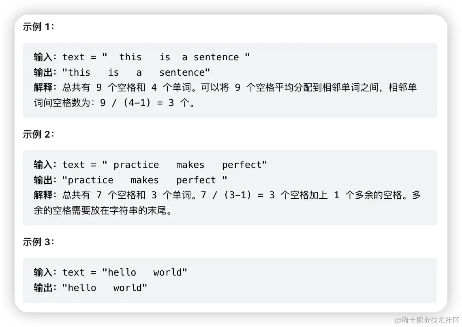Click the 输入 label in example 3

pos(43,272)
